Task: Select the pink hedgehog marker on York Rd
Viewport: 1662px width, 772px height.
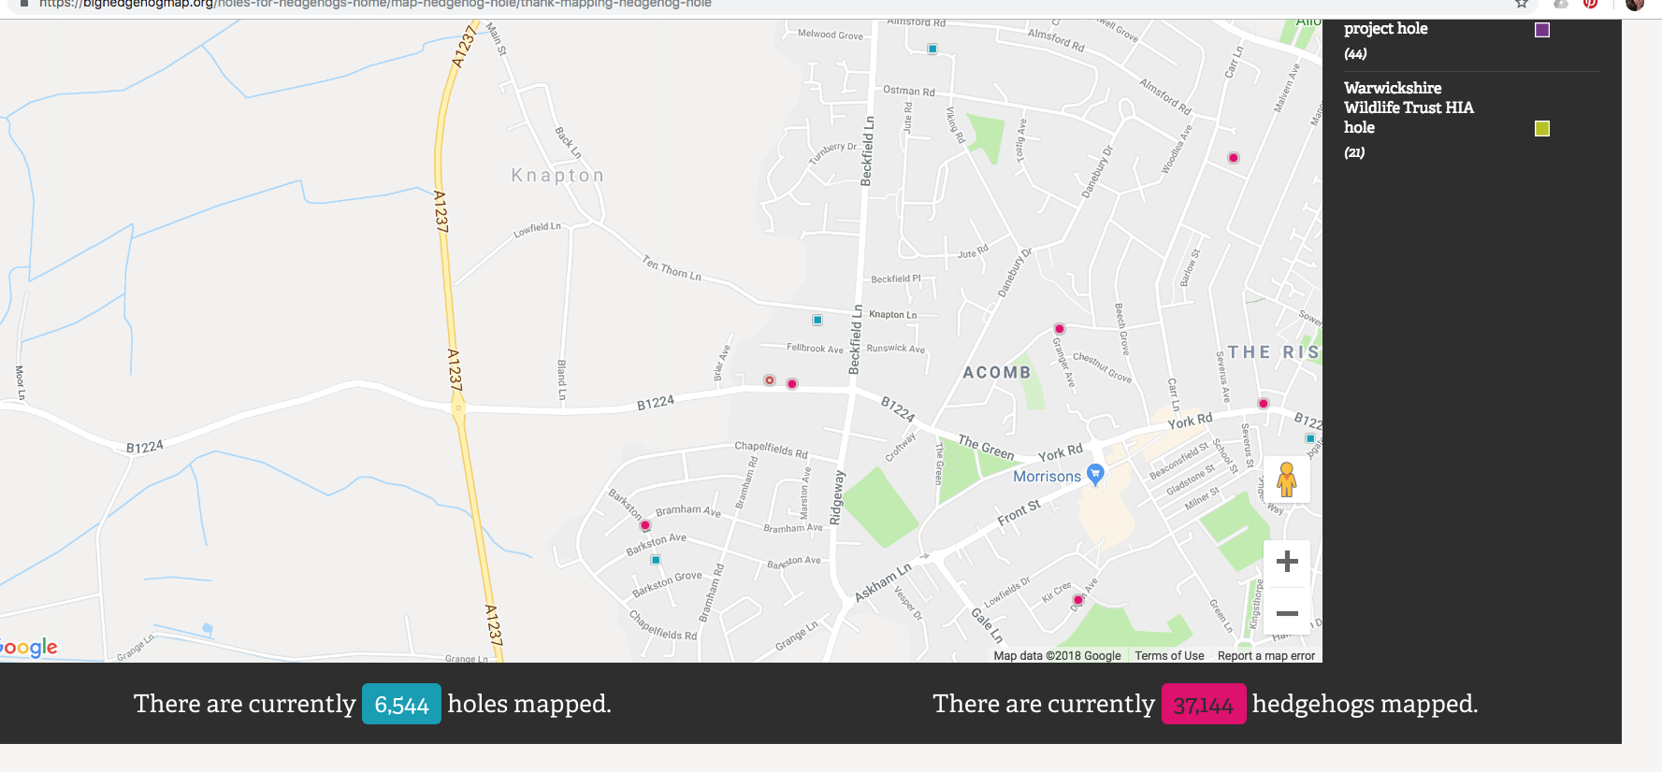Action: pos(1264,403)
